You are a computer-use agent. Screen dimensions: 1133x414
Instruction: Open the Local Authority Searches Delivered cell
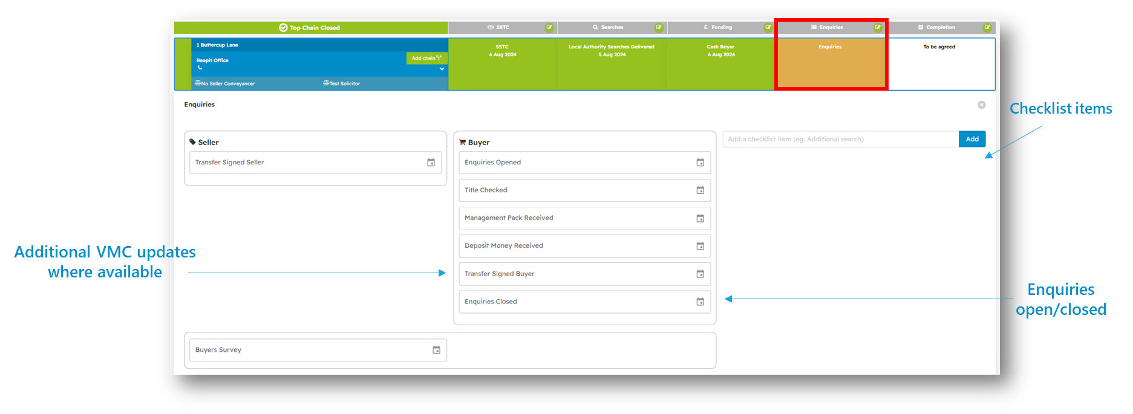tap(612, 64)
